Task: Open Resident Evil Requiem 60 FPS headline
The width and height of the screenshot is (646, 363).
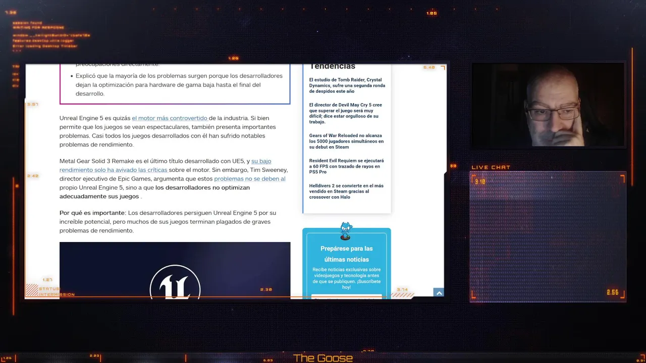Action: pos(346,166)
